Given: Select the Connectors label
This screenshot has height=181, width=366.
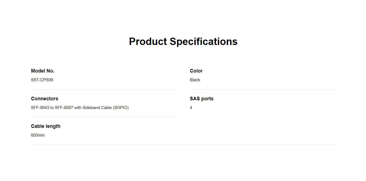Looking at the screenshot, I should [x=44, y=99].
